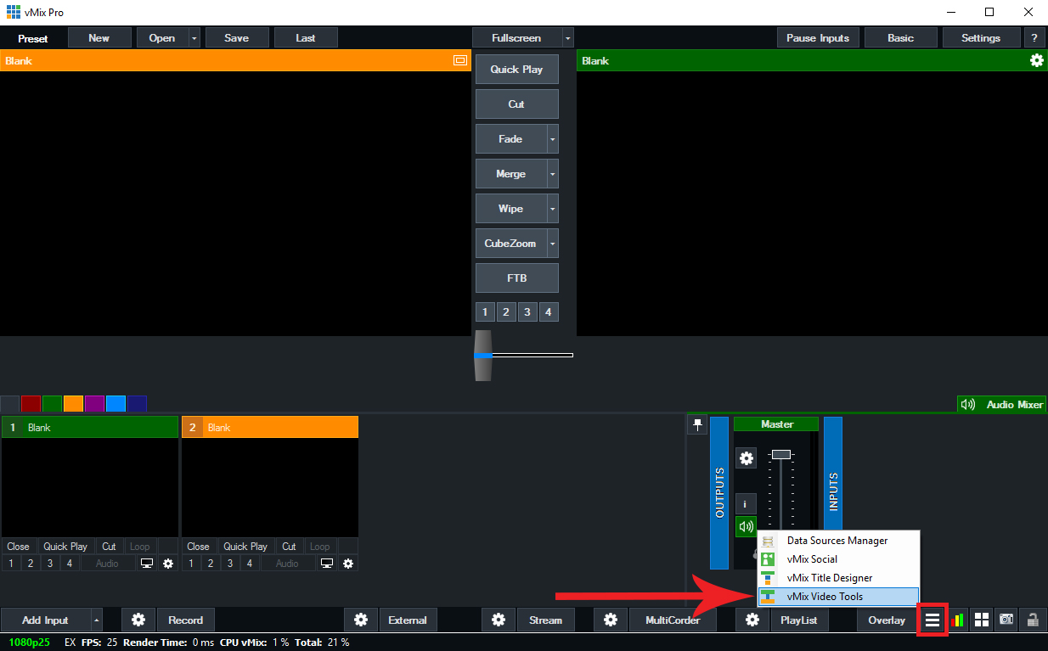Expand the Fade transition dropdown arrow
The image size is (1048, 651).
[x=553, y=139]
